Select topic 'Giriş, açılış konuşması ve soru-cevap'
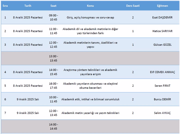This screenshot has height=134, width=180. tap(90, 17)
